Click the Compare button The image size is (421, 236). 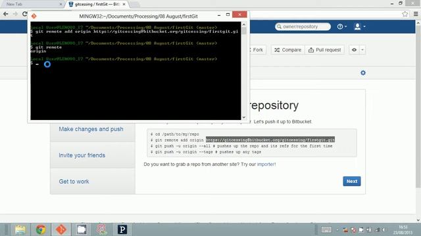click(288, 50)
